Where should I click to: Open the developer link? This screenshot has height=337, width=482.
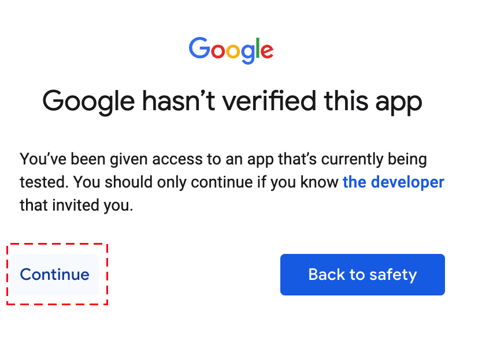pyautogui.click(x=393, y=182)
